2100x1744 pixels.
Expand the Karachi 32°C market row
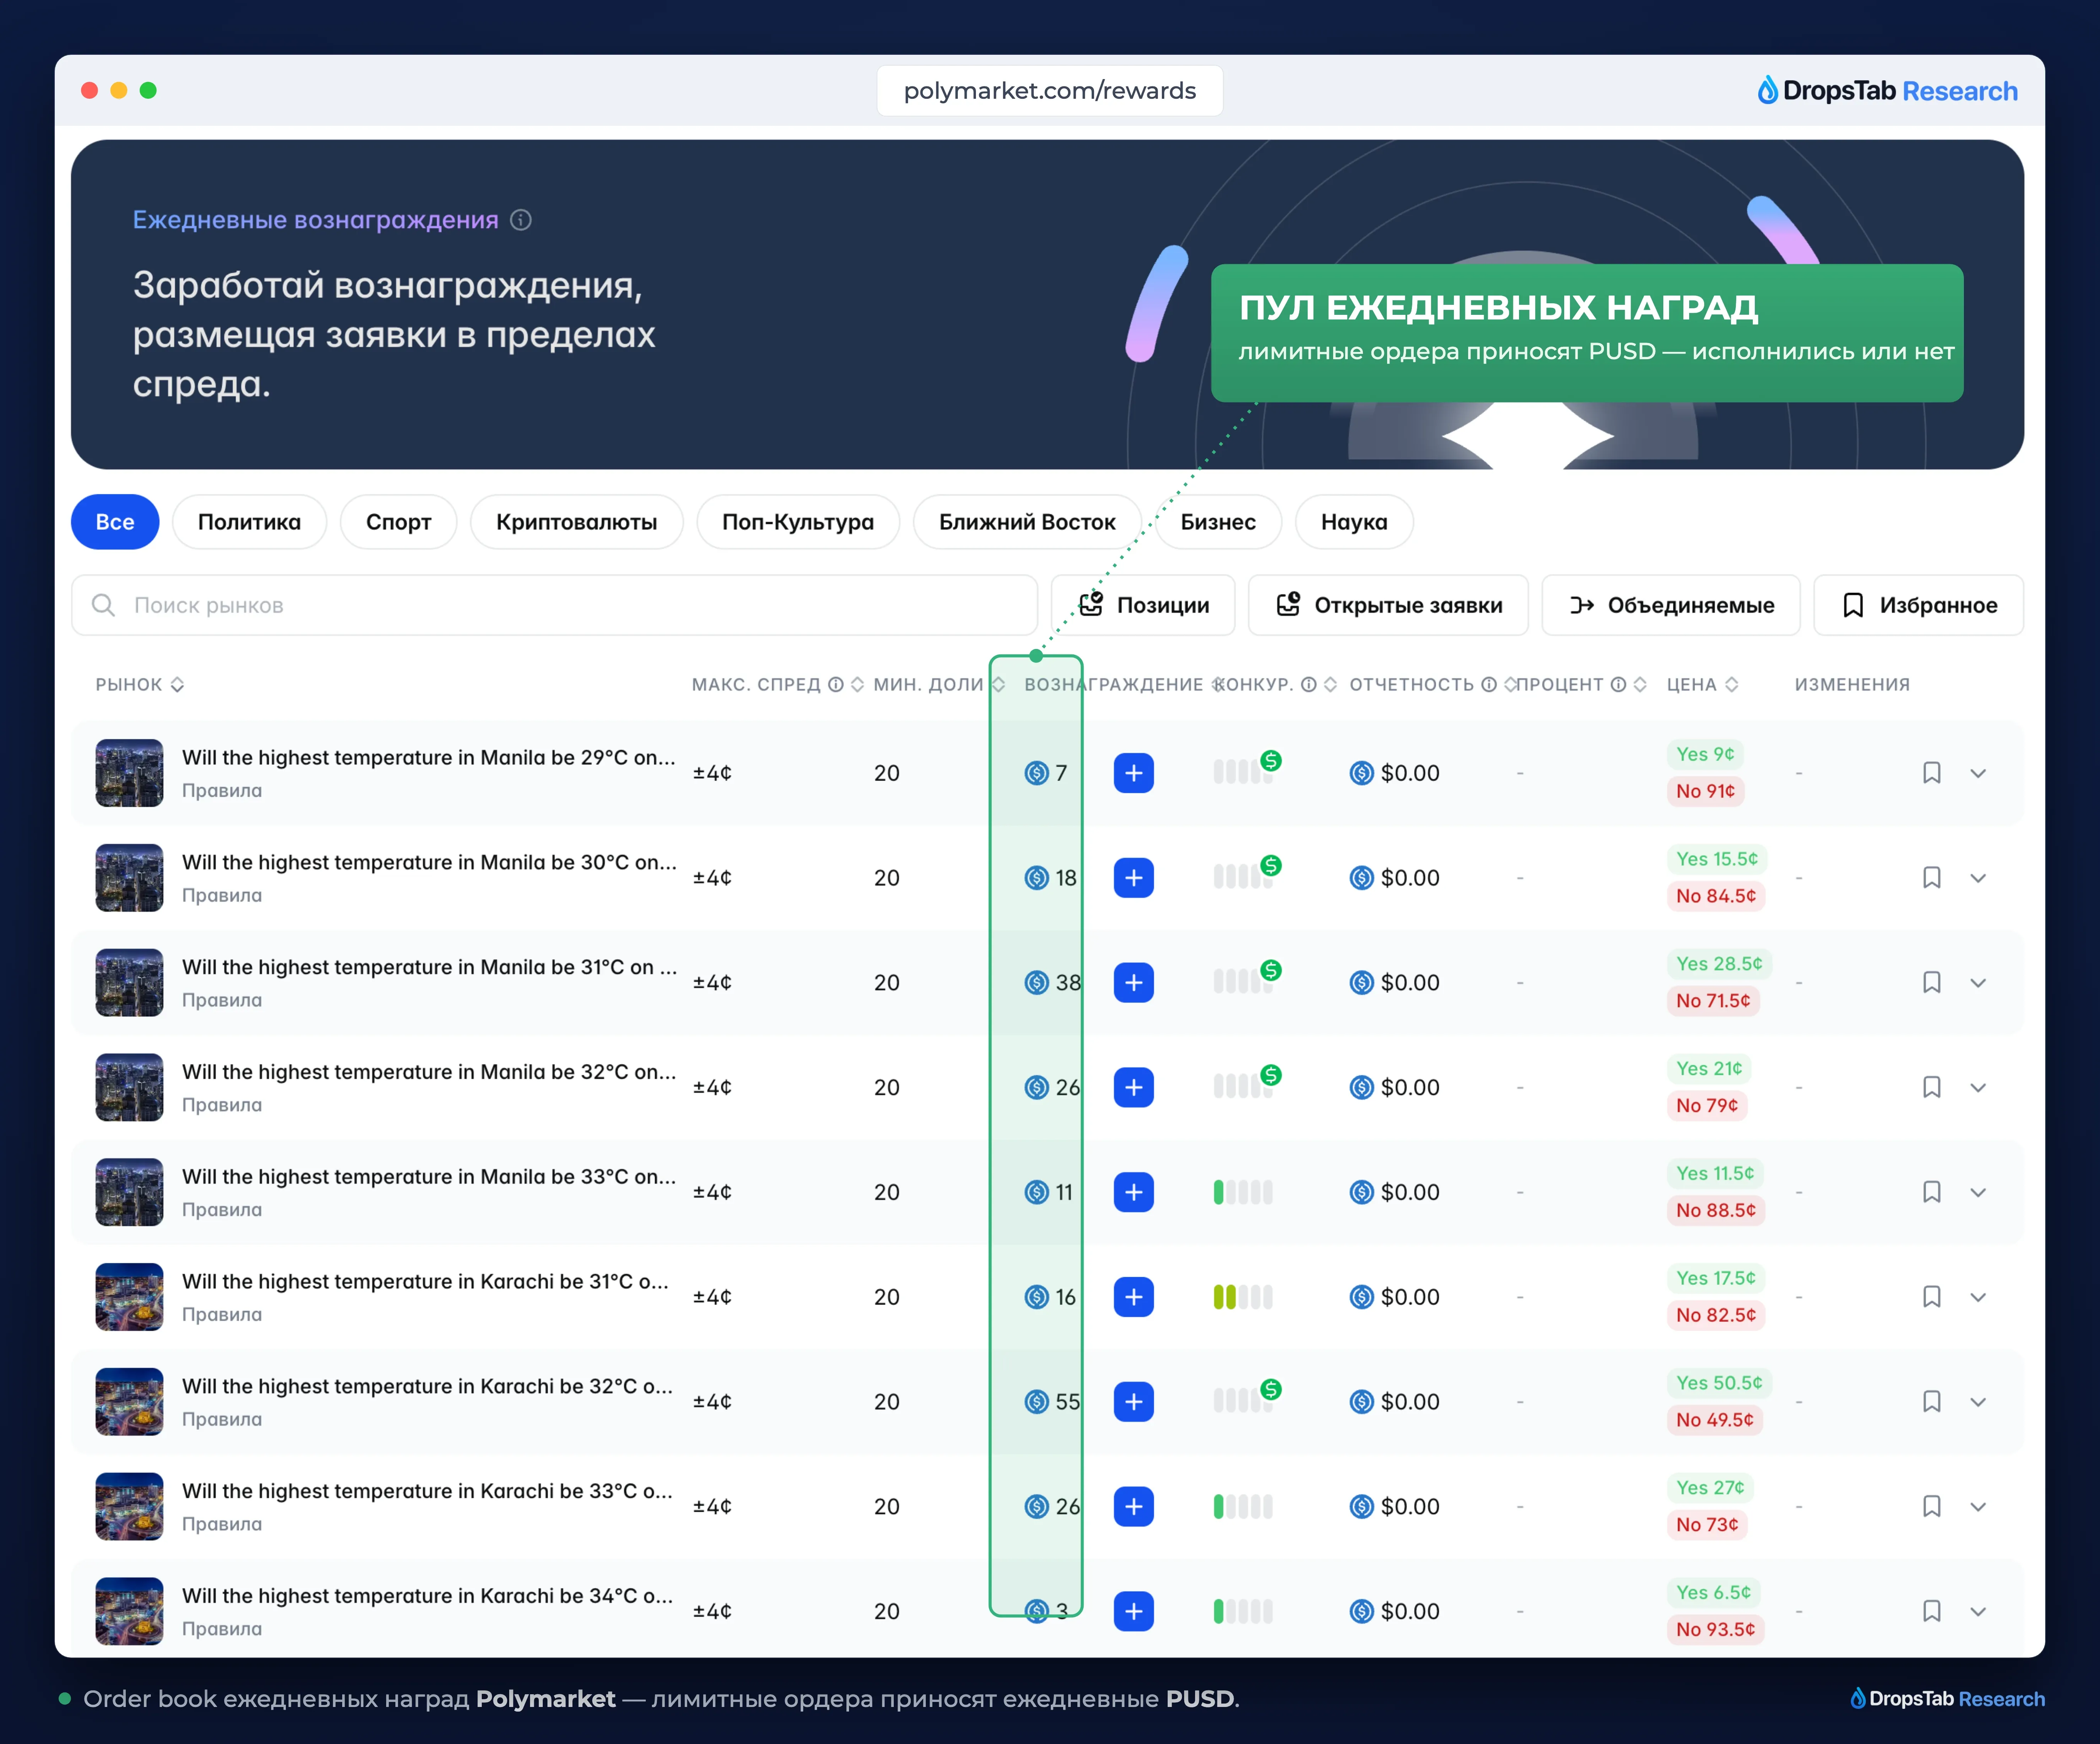(x=1978, y=1402)
